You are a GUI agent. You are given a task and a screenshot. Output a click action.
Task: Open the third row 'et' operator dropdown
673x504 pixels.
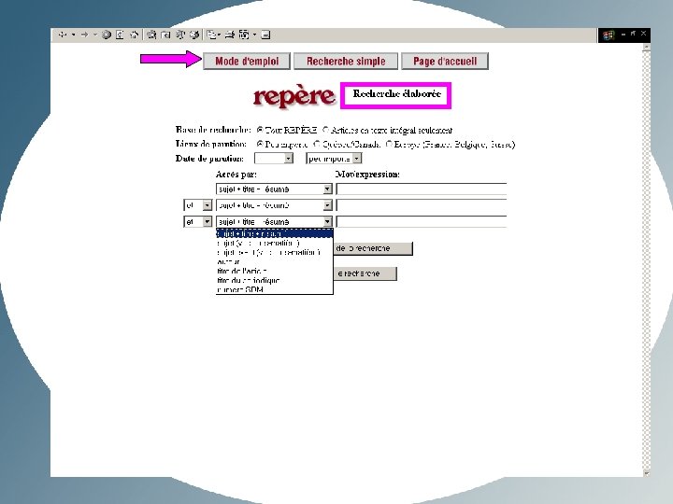click(x=198, y=221)
